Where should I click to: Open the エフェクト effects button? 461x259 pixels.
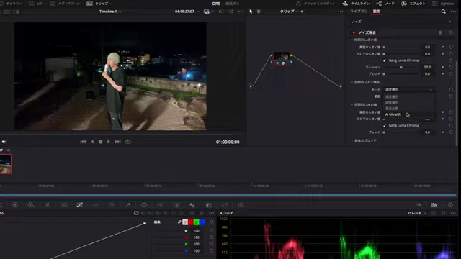[x=413, y=4]
